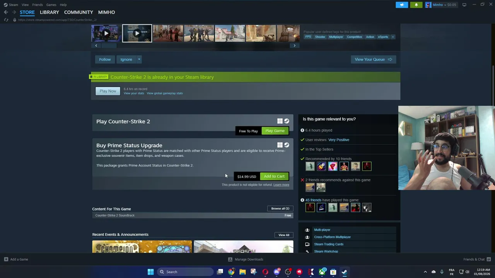Viewport: 495px width, 278px height.
Task: Open the Games menu
Action: tap(51, 5)
